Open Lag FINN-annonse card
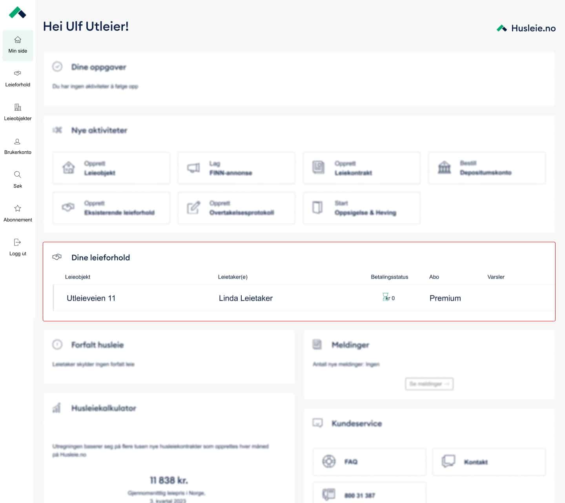This screenshot has height=503, width=565. [x=236, y=168]
